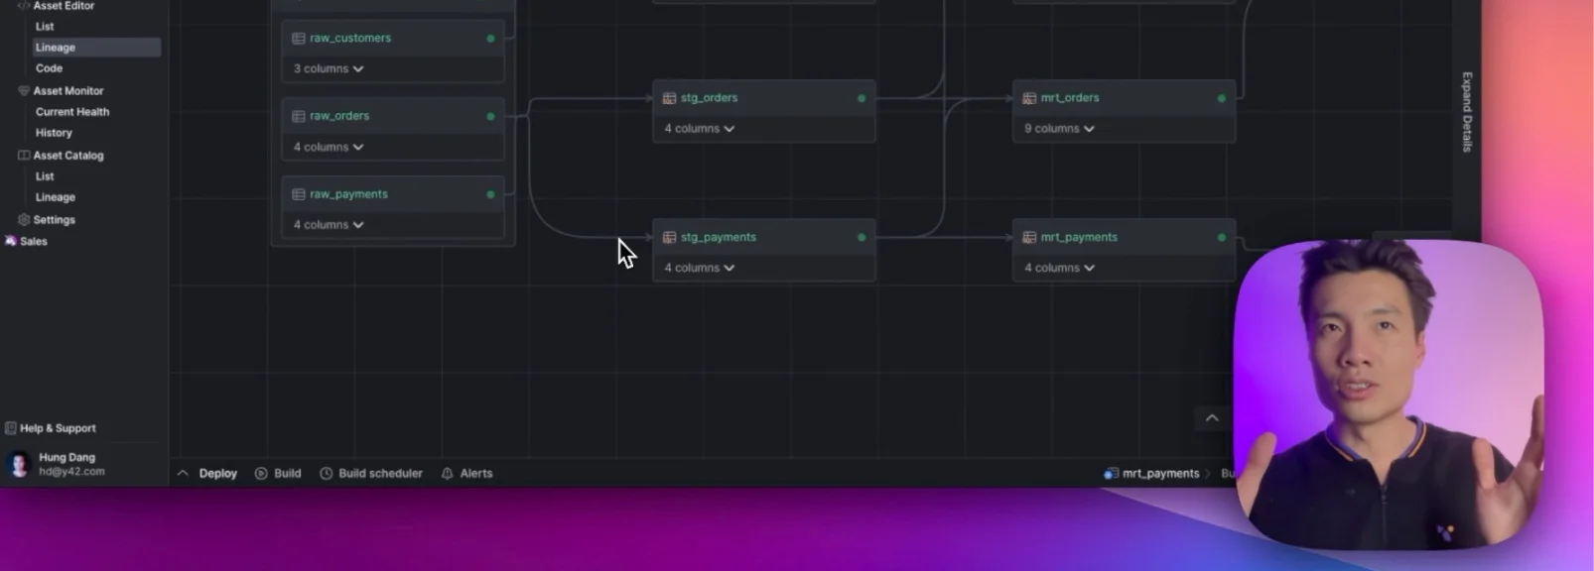Screen dimensions: 1594x571
Task: Expand the stg_orders 4 columns list
Action: tap(699, 129)
